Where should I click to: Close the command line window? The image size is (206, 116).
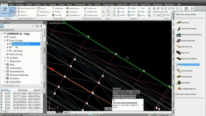(107, 109)
